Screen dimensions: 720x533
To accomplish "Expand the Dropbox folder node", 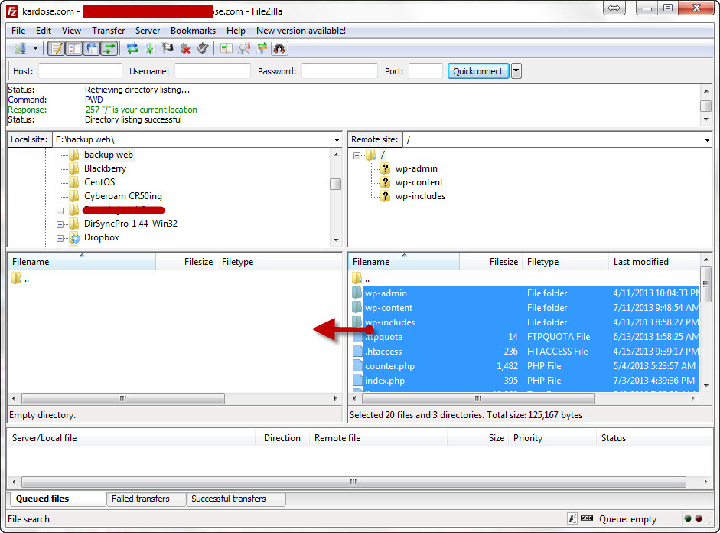I will tap(60, 238).
